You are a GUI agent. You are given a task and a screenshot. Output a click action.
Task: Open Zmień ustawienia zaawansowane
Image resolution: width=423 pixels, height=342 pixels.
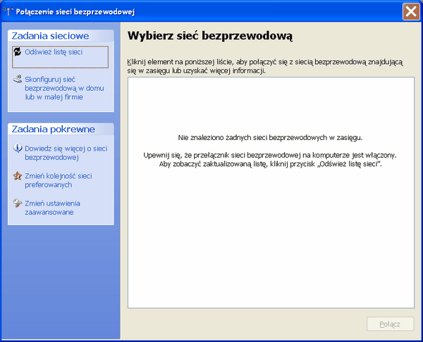tap(54, 208)
